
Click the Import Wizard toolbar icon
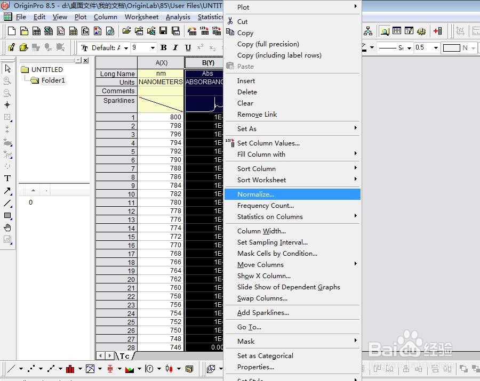(x=192, y=31)
